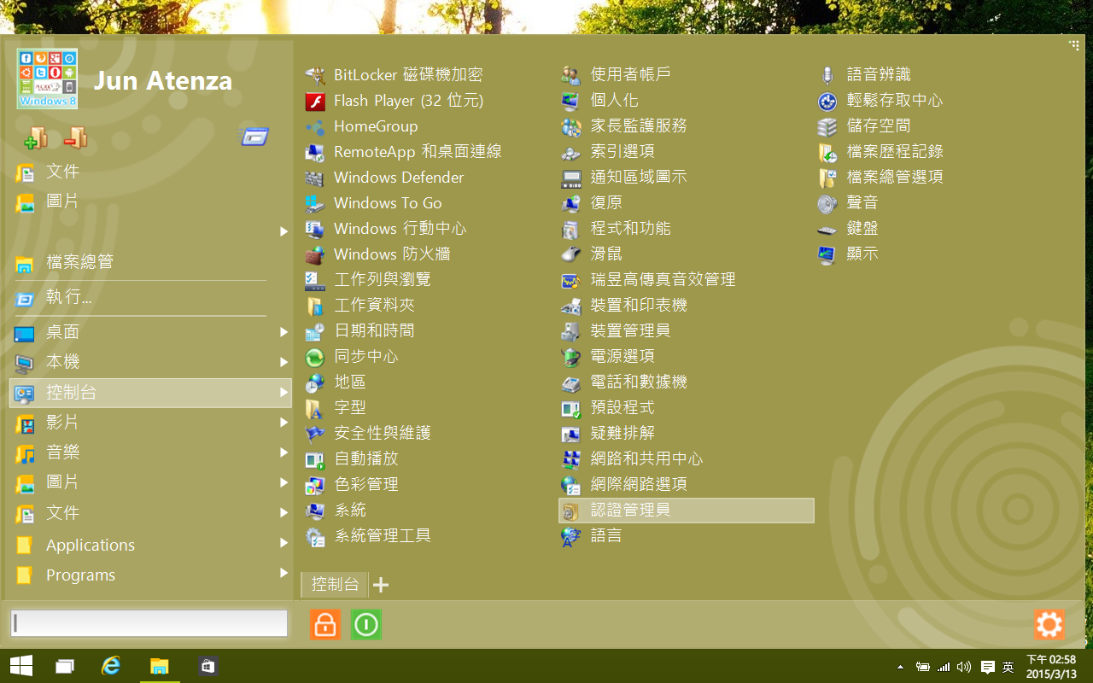Open the HomeGroup icon
The width and height of the screenshot is (1093, 683).
(x=315, y=126)
